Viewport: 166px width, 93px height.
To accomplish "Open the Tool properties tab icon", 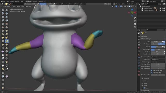I will tap(139, 33).
